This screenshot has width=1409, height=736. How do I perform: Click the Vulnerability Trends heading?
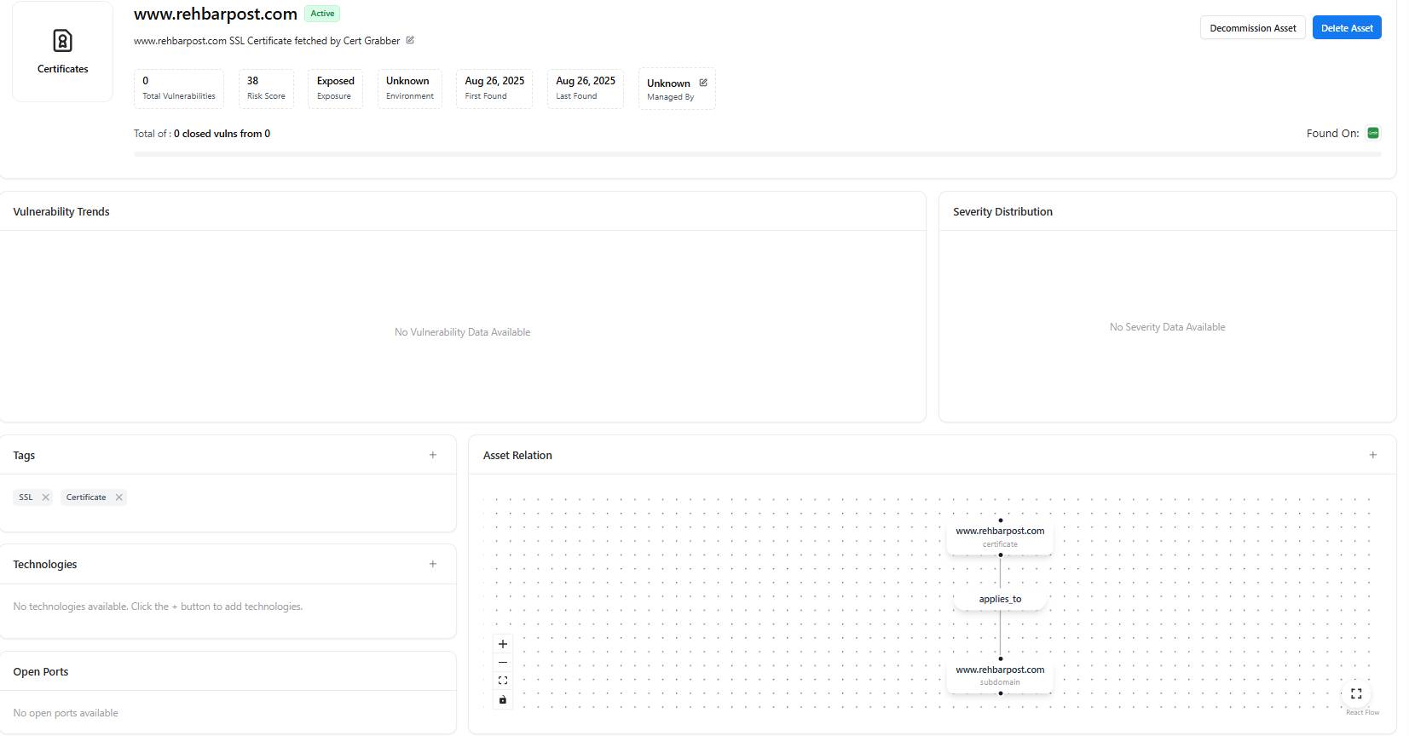coord(61,211)
